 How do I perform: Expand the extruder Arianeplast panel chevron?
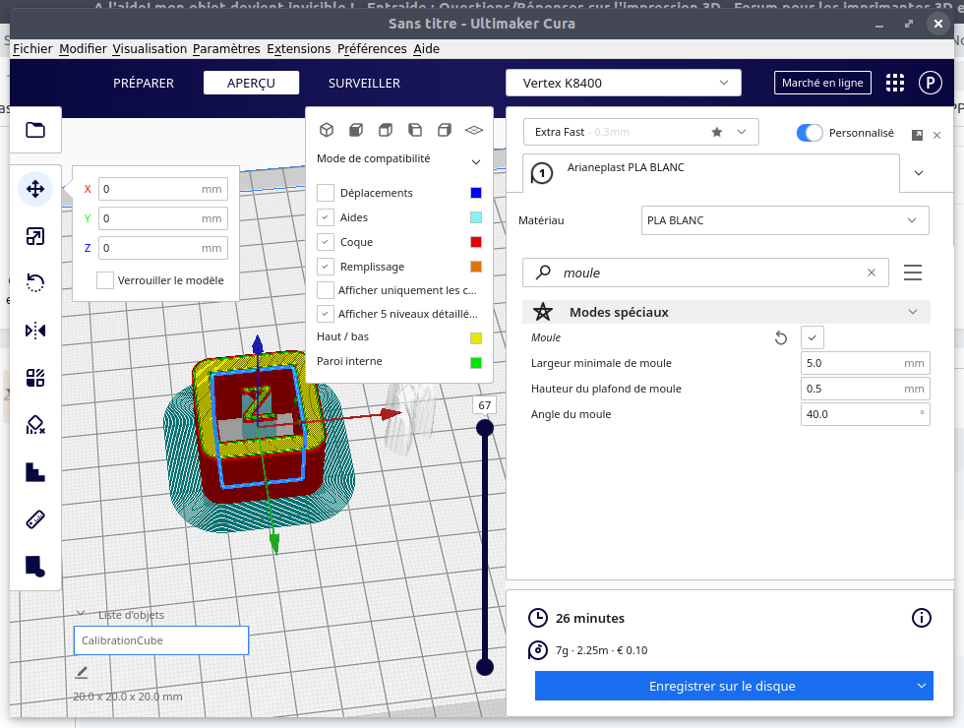(919, 173)
